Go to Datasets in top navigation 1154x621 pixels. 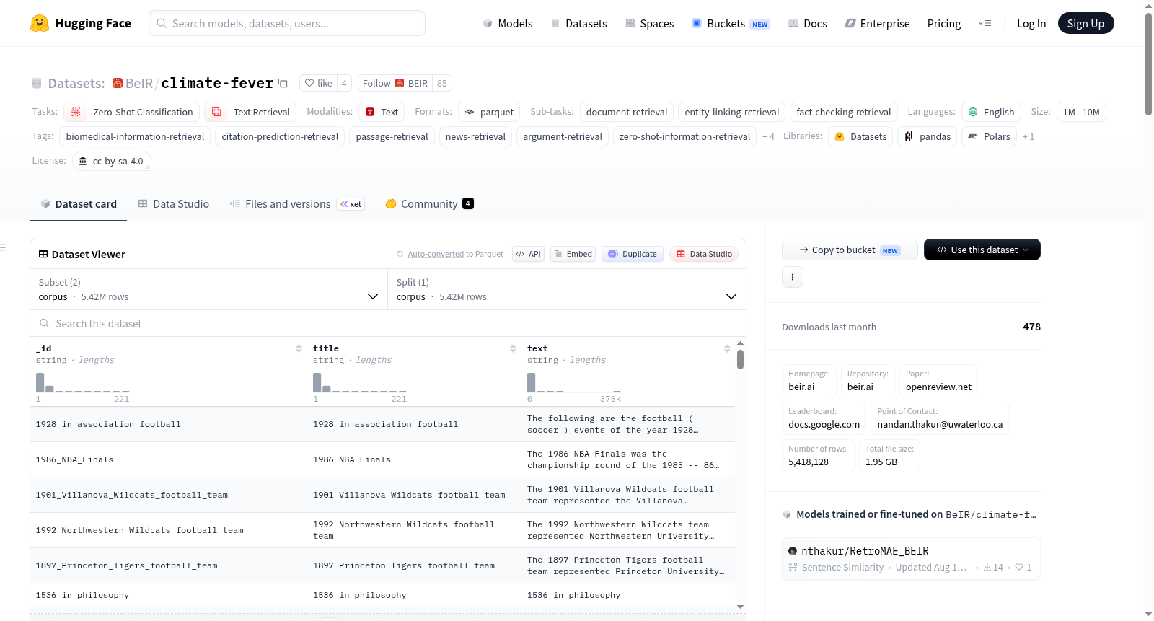578,23
